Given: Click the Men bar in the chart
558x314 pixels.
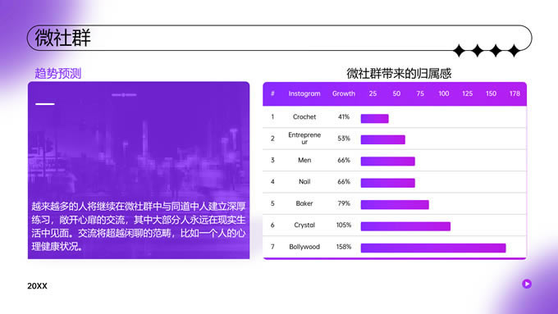Looking at the screenshot, I should tap(388, 161).
